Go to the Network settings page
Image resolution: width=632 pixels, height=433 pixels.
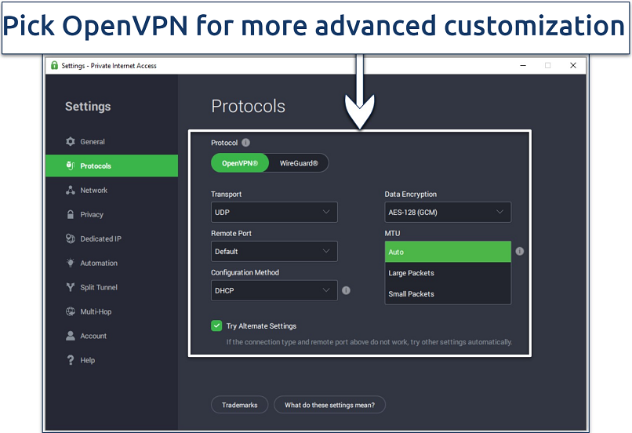coord(111,191)
